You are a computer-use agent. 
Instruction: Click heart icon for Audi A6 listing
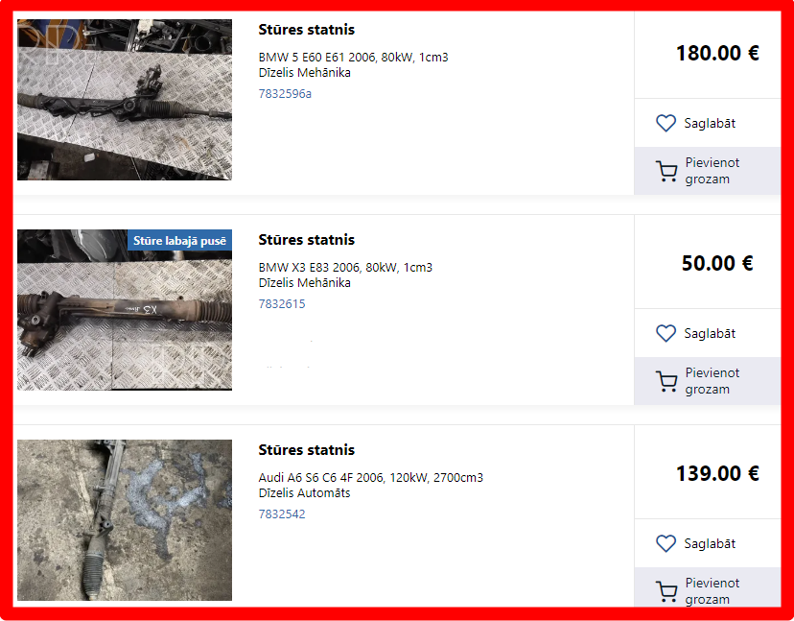pyautogui.click(x=666, y=543)
